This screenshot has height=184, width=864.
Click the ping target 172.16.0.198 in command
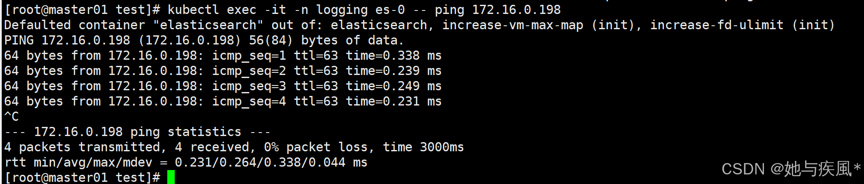tap(517, 10)
